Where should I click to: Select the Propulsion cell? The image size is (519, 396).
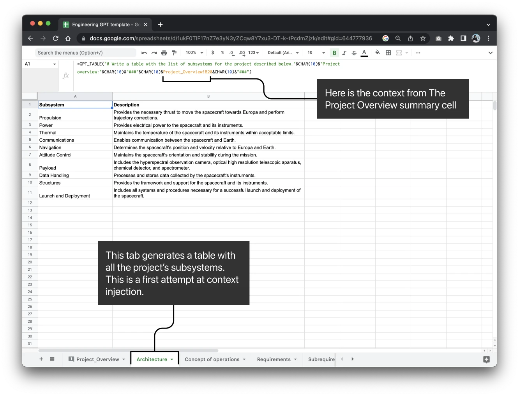point(75,115)
